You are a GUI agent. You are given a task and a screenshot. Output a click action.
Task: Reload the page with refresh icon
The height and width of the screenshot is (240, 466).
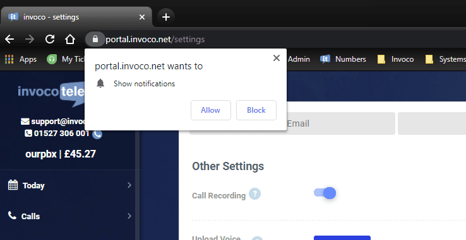pos(50,39)
